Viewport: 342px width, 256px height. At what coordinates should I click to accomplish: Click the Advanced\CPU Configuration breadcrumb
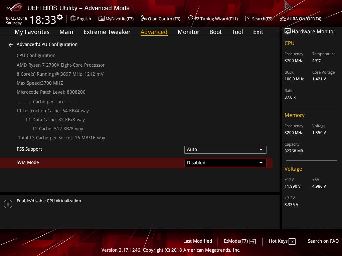point(47,44)
